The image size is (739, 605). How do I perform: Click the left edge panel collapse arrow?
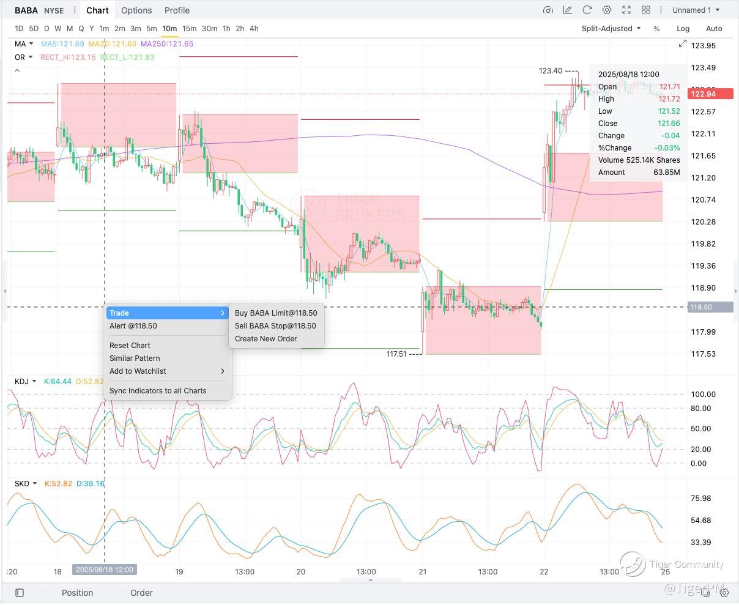(x=5, y=291)
